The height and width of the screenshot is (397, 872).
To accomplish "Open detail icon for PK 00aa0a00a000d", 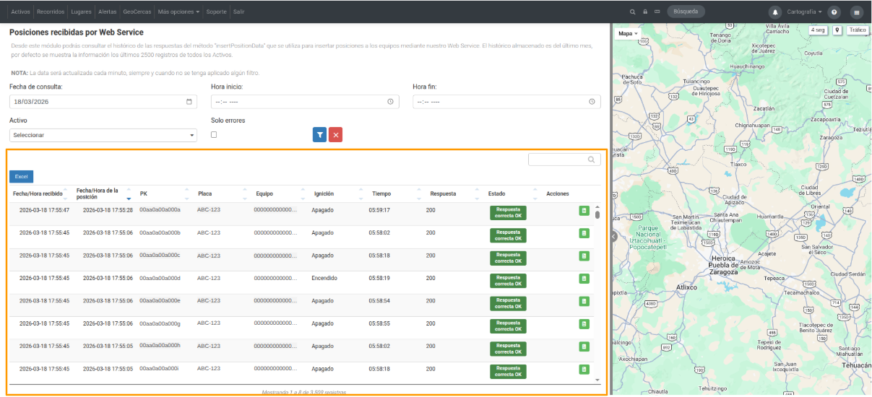I will click(584, 279).
